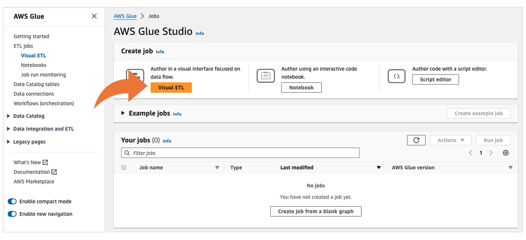Select Notebooks in the sidebar

(33, 65)
